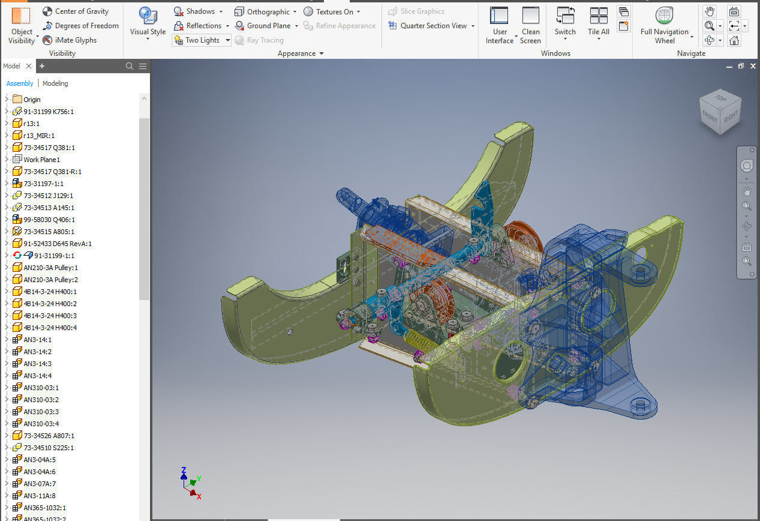Click the TOP face of the ViewCube

coord(720,98)
